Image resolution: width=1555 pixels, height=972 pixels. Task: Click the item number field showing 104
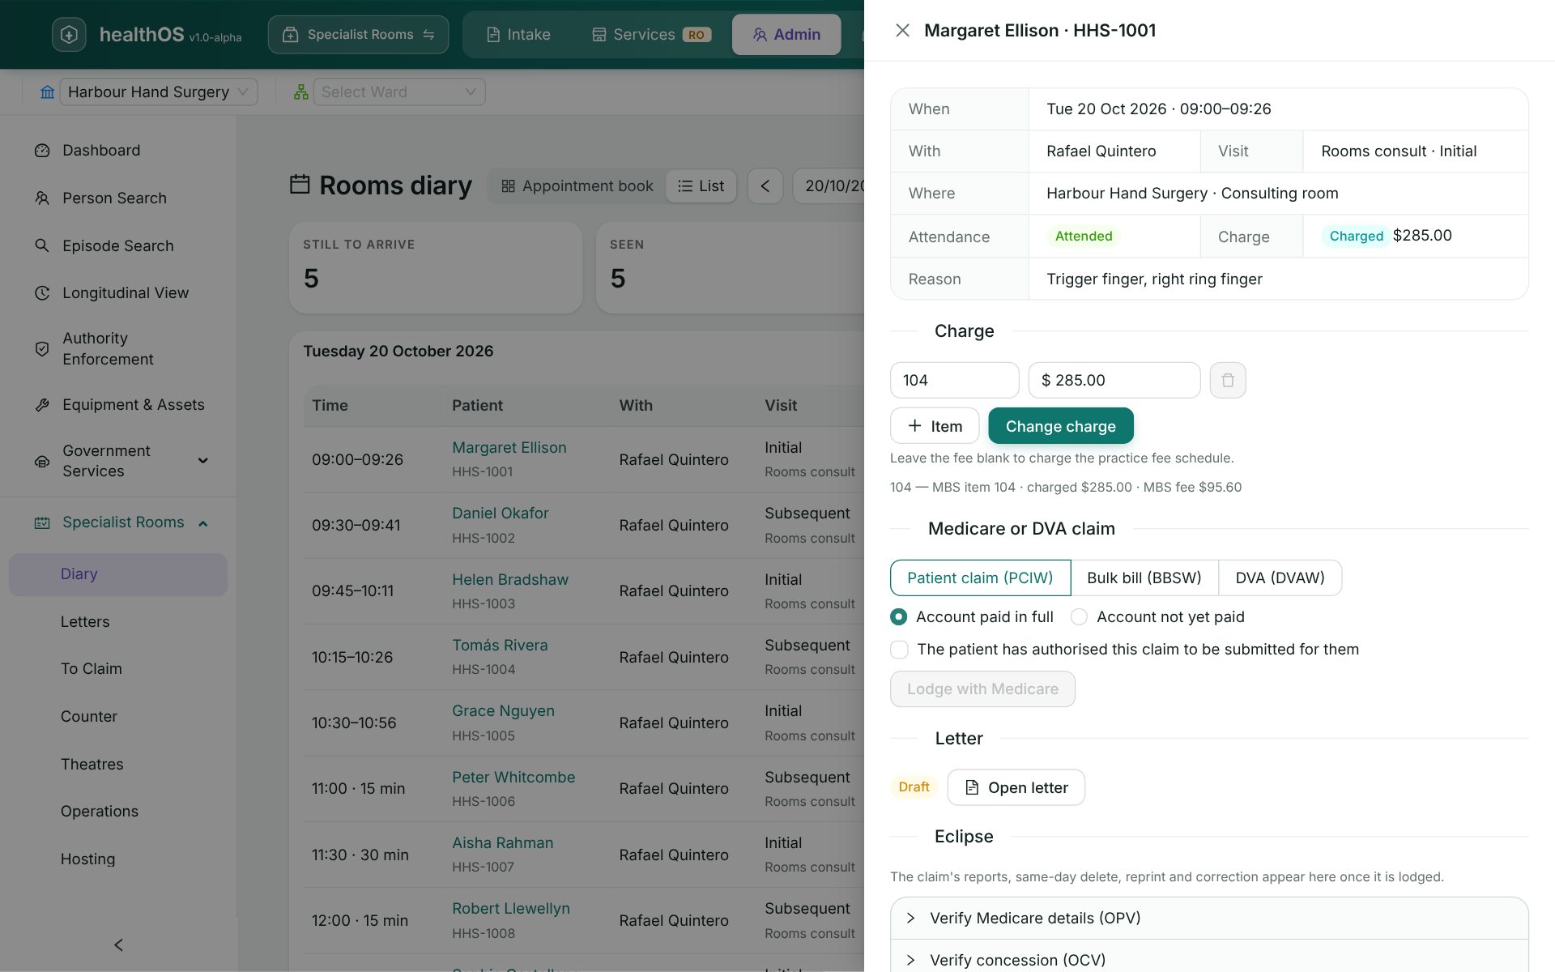pos(954,380)
